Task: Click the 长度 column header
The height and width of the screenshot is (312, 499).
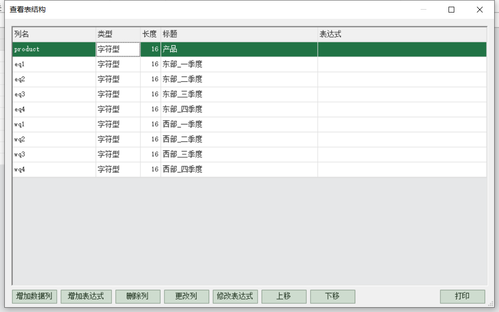Action: [x=150, y=34]
